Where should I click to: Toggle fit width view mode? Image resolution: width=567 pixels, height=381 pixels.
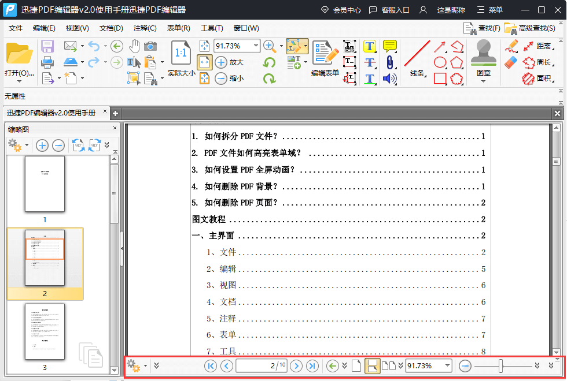point(205,62)
